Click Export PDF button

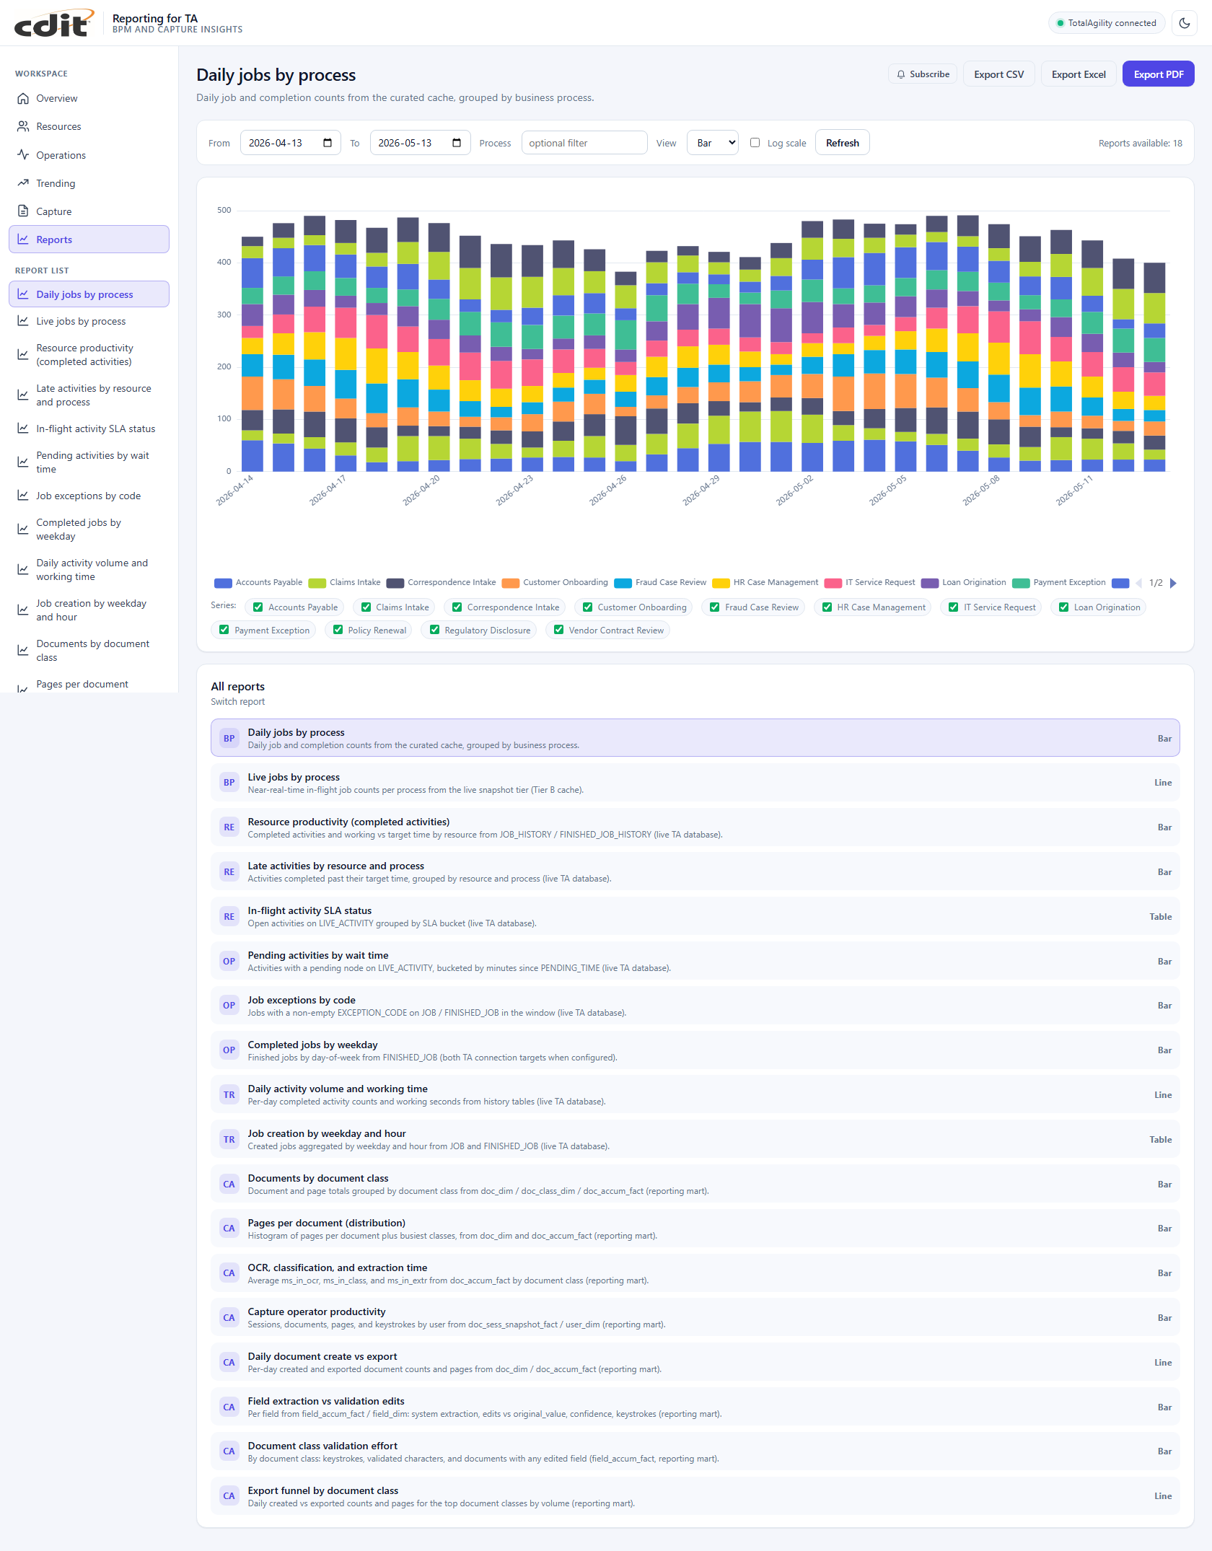tap(1158, 74)
